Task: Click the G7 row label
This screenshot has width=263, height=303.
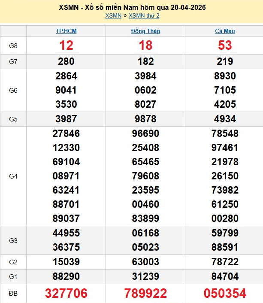Action: (13, 61)
